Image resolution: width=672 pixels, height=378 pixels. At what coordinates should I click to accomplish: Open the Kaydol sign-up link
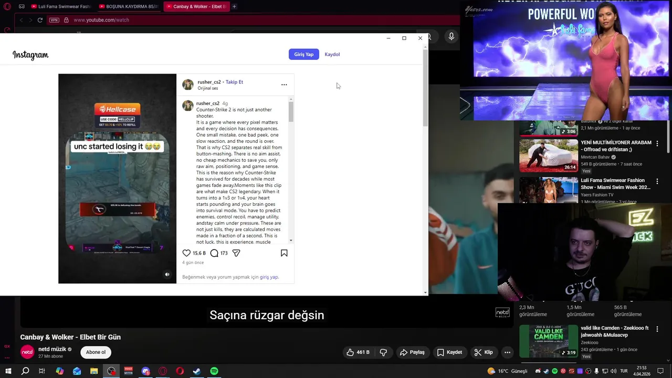[332, 54]
